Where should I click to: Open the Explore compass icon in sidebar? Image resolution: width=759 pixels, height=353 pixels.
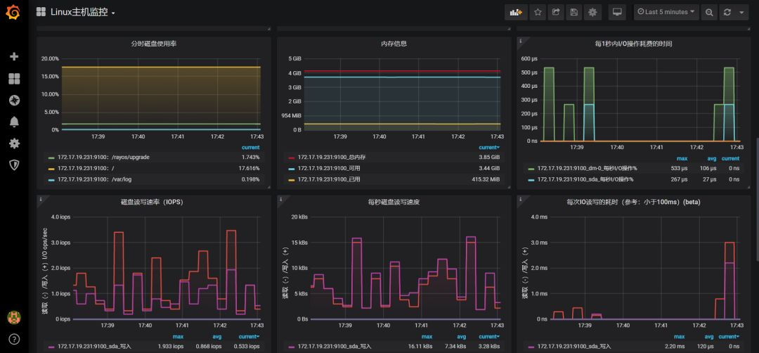(14, 101)
